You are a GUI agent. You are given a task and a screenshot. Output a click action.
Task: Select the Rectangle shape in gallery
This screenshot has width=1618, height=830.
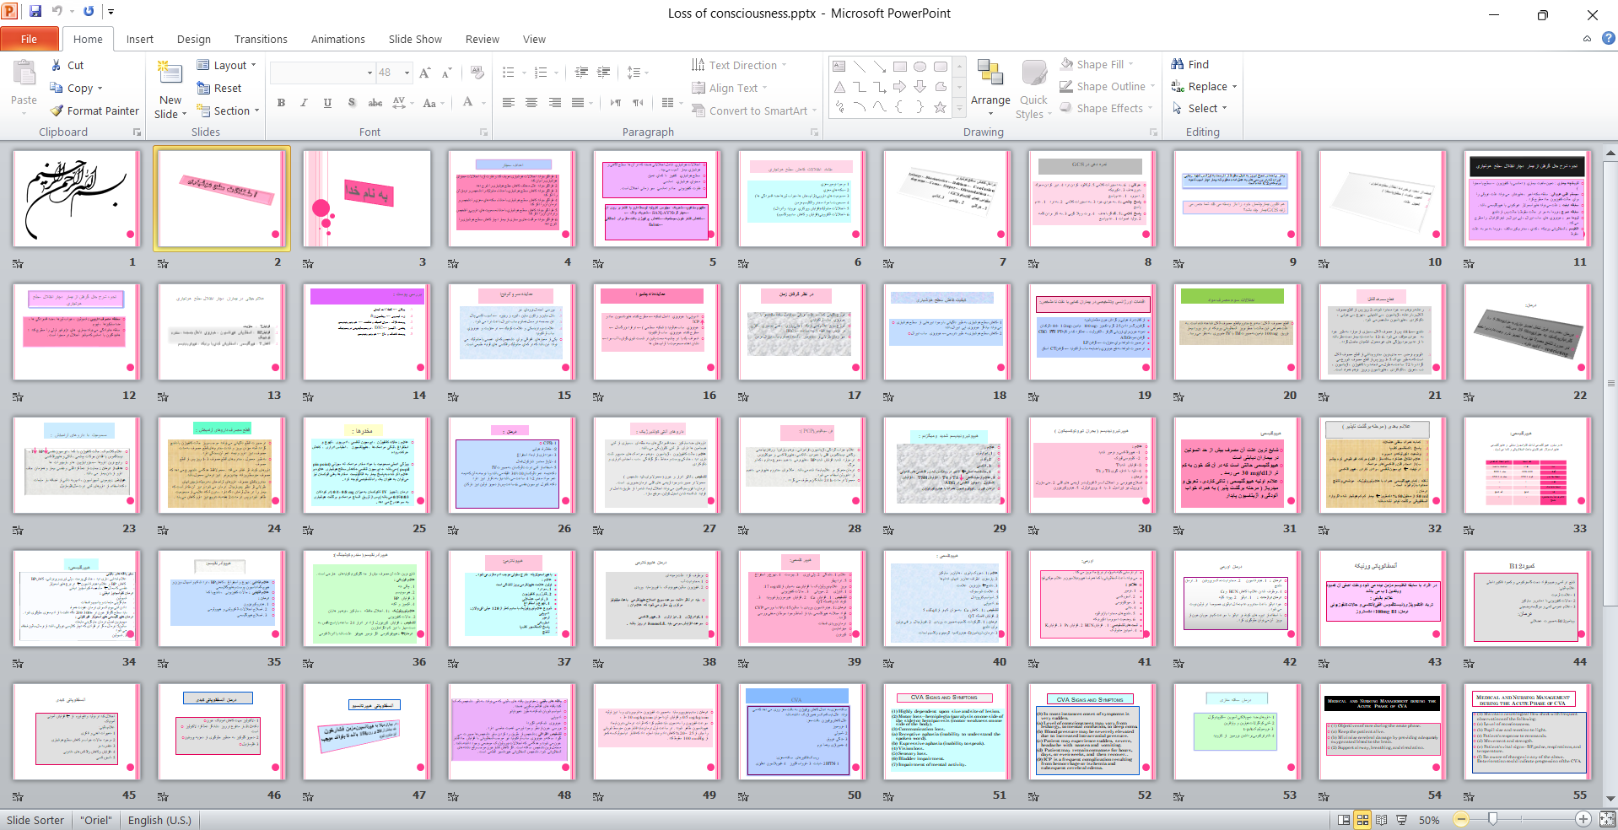coord(900,66)
